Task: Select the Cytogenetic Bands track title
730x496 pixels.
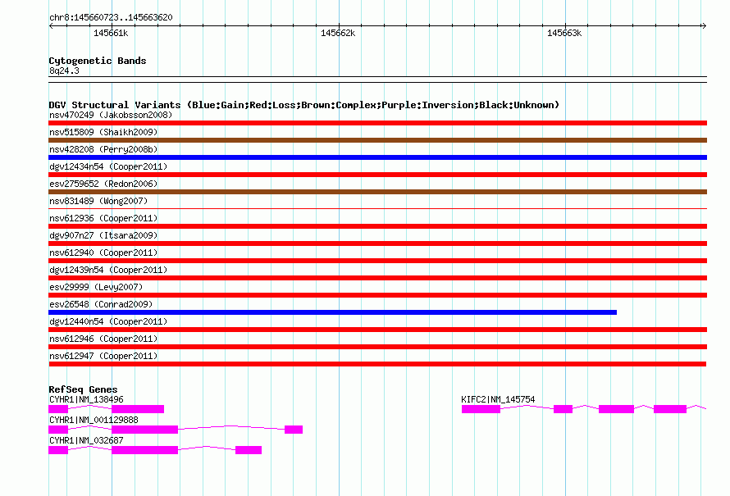Action: (x=98, y=61)
